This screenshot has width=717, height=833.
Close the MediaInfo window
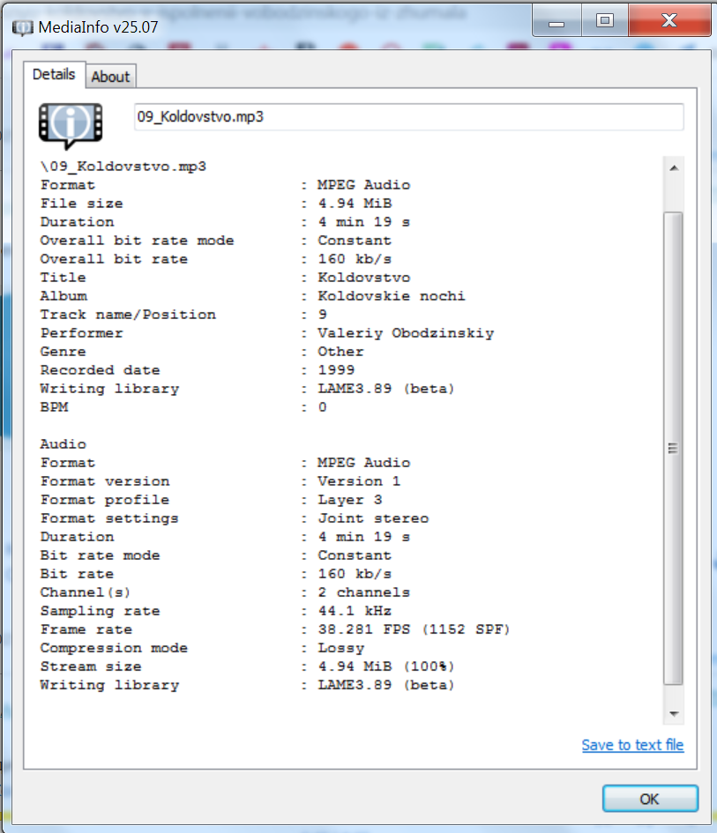(667, 21)
